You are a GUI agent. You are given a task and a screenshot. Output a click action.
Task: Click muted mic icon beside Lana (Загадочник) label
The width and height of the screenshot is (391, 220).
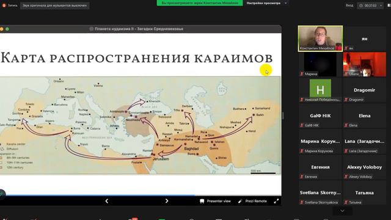pyautogui.click(x=346, y=151)
